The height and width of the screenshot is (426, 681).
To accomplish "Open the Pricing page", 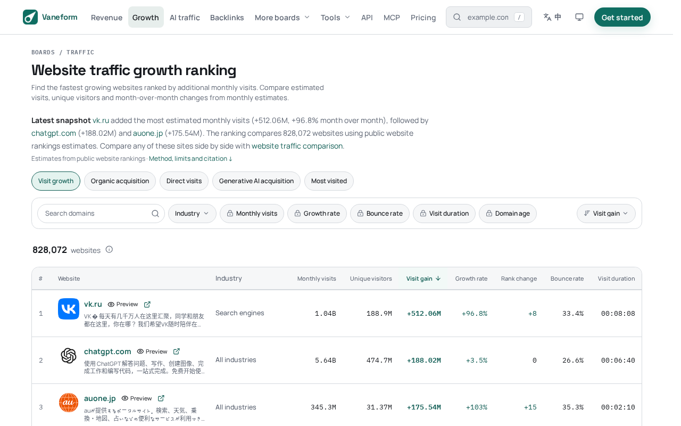I will [x=423, y=17].
